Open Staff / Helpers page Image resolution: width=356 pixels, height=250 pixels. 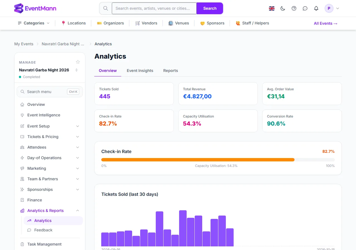[x=252, y=23]
